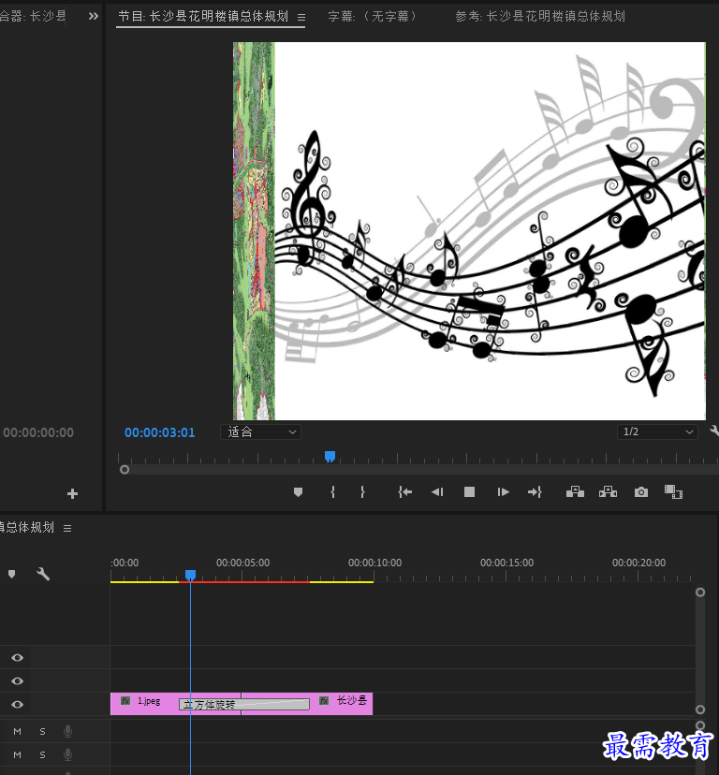Switch to the 参考 reference monitor tab
The image size is (719, 775).
[x=540, y=16]
